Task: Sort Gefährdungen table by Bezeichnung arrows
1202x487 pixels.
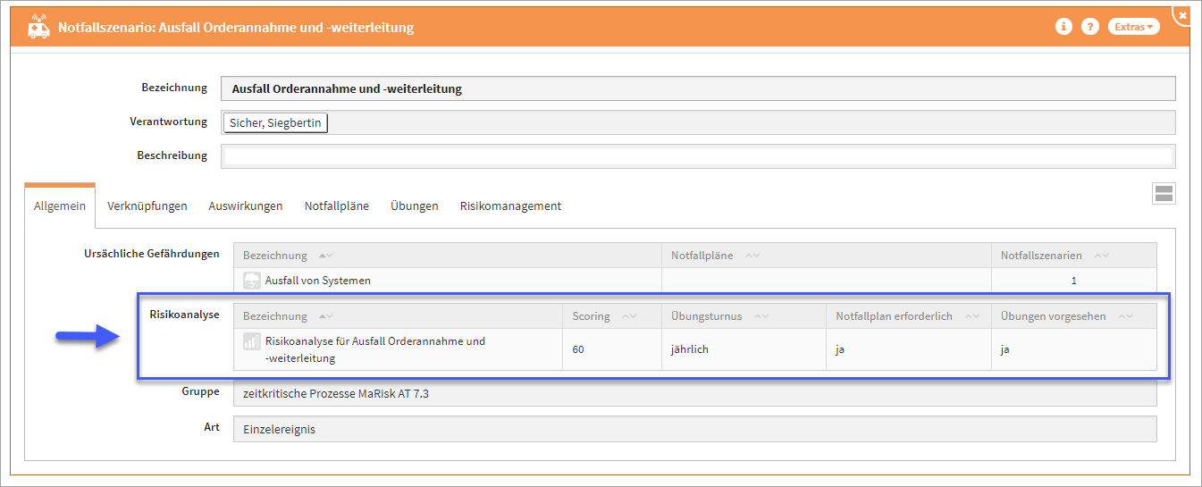Action: (x=326, y=256)
